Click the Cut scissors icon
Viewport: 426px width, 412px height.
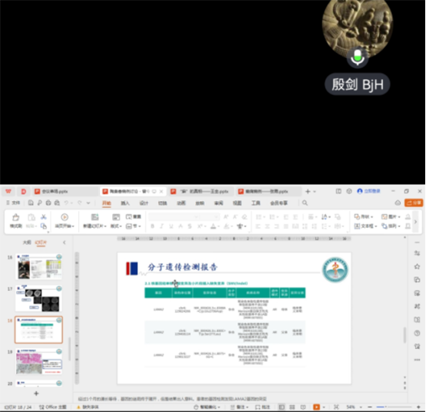coord(44,217)
